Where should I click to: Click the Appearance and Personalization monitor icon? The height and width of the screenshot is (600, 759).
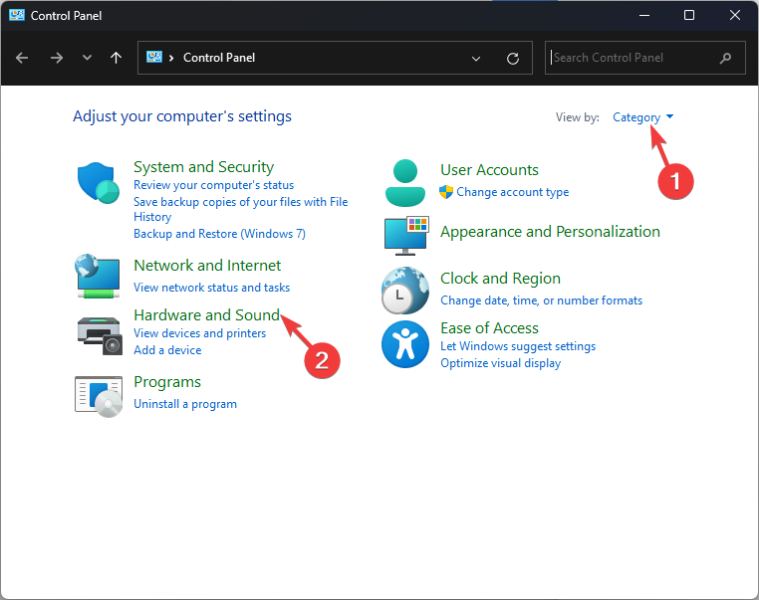pos(406,236)
